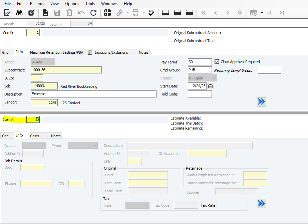Open the Inclusions/Exclusions tab
308x224 pixels.
111,52
